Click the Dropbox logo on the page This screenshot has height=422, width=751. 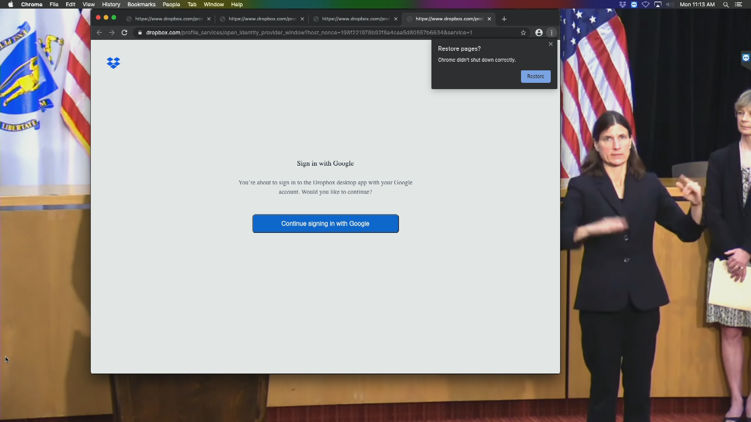pos(113,63)
